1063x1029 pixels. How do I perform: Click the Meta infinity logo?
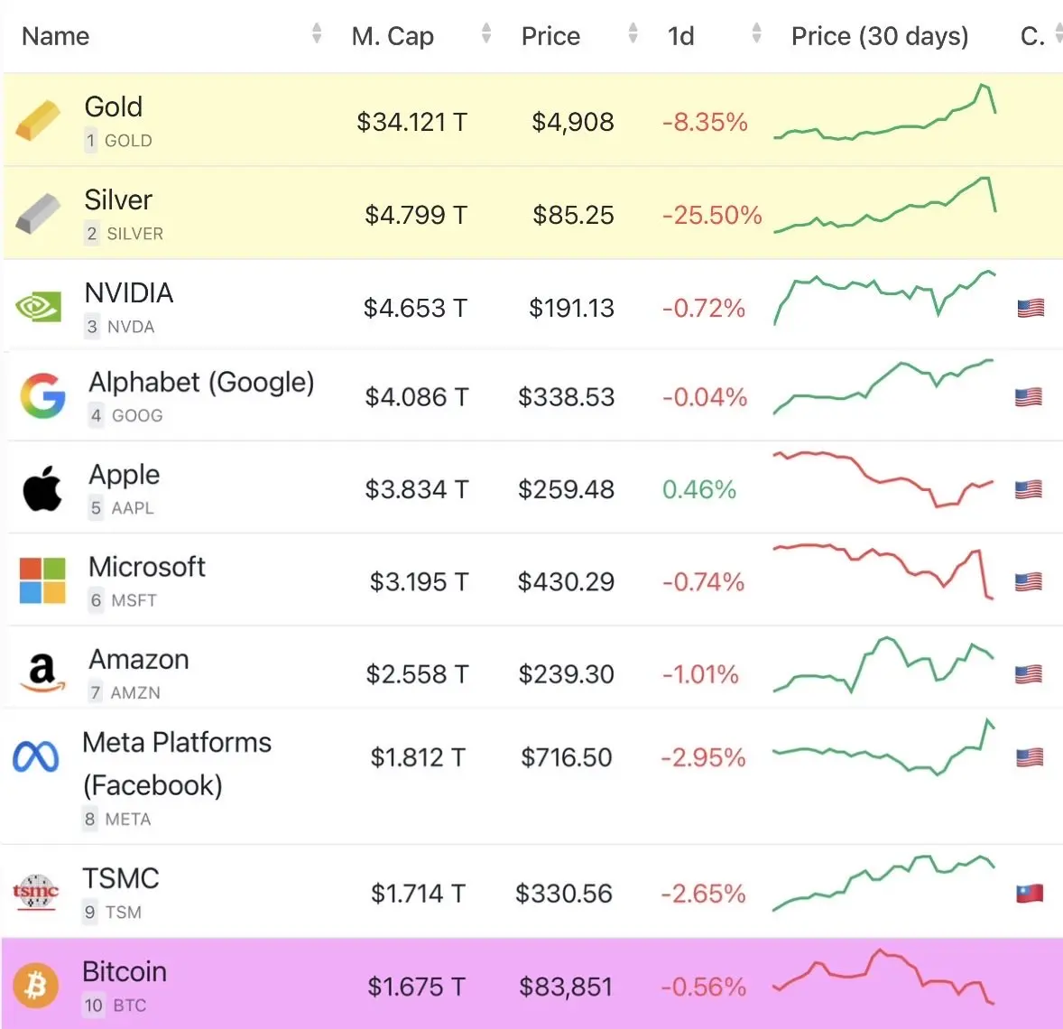[36, 757]
